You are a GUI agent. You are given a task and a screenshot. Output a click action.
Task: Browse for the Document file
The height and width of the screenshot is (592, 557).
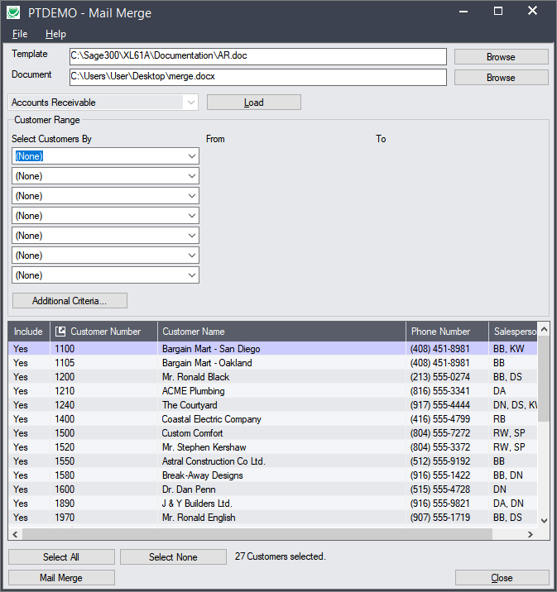[501, 78]
